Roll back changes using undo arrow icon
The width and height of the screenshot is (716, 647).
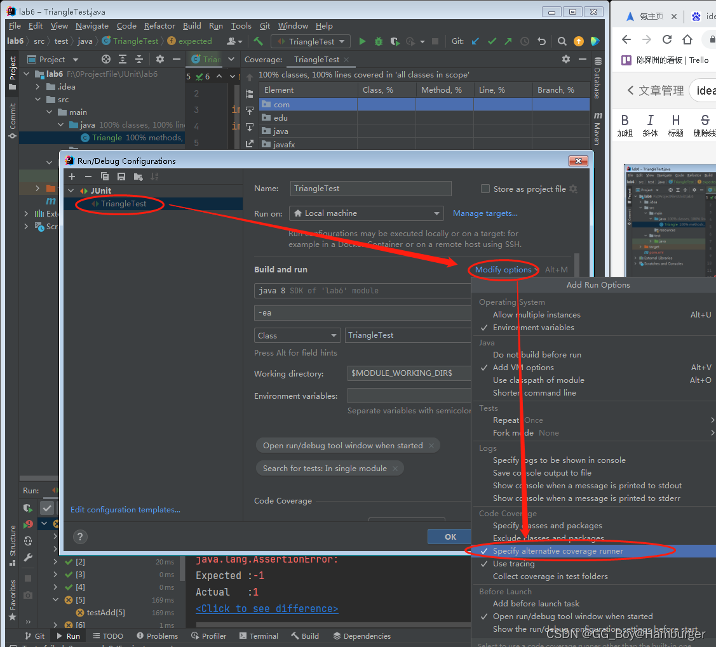tap(541, 41)
